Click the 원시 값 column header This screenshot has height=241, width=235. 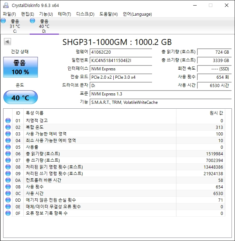(x=200, y=113)
